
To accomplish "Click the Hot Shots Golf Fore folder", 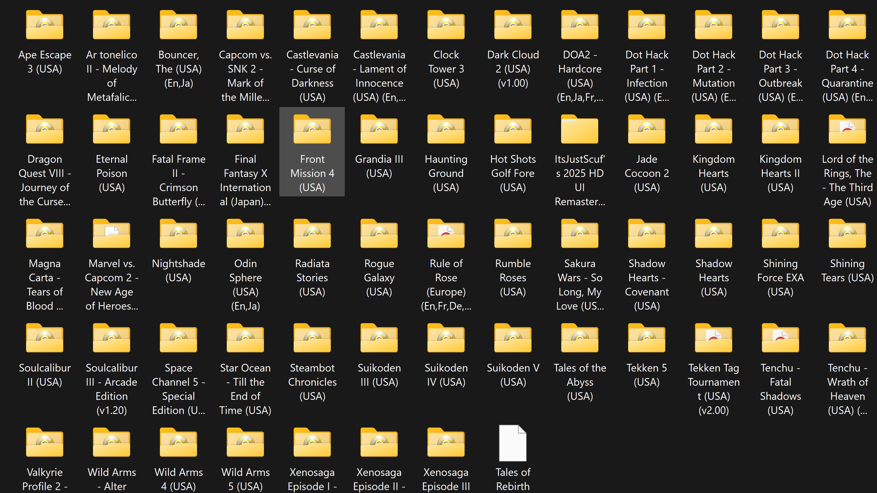I will click(513, 129).
